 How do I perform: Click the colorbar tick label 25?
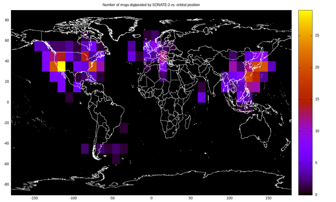point(317,36)
